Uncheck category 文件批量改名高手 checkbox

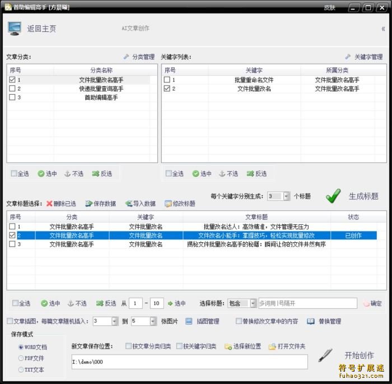pyautogui.click(x=12, y=80)
